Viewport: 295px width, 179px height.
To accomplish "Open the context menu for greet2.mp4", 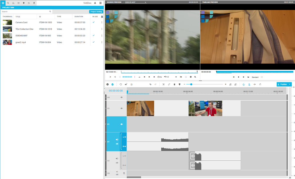I will 101,42.
